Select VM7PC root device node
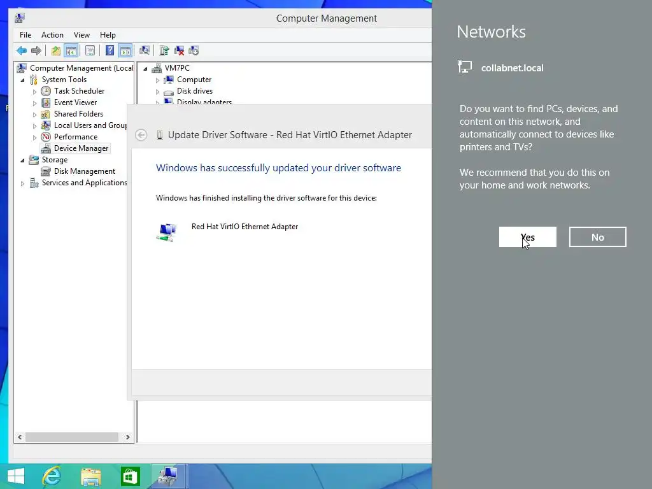The image size is (652, 489). tap(177, 67)
